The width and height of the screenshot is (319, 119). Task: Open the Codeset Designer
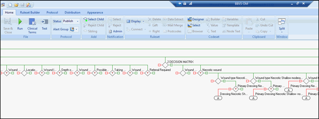click(x=190, y=19)
